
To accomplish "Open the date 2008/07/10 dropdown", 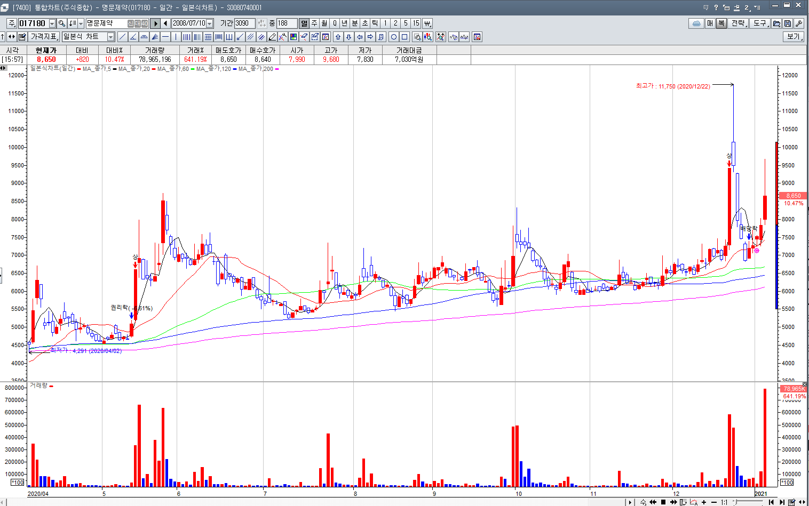I will coord(209,23).
